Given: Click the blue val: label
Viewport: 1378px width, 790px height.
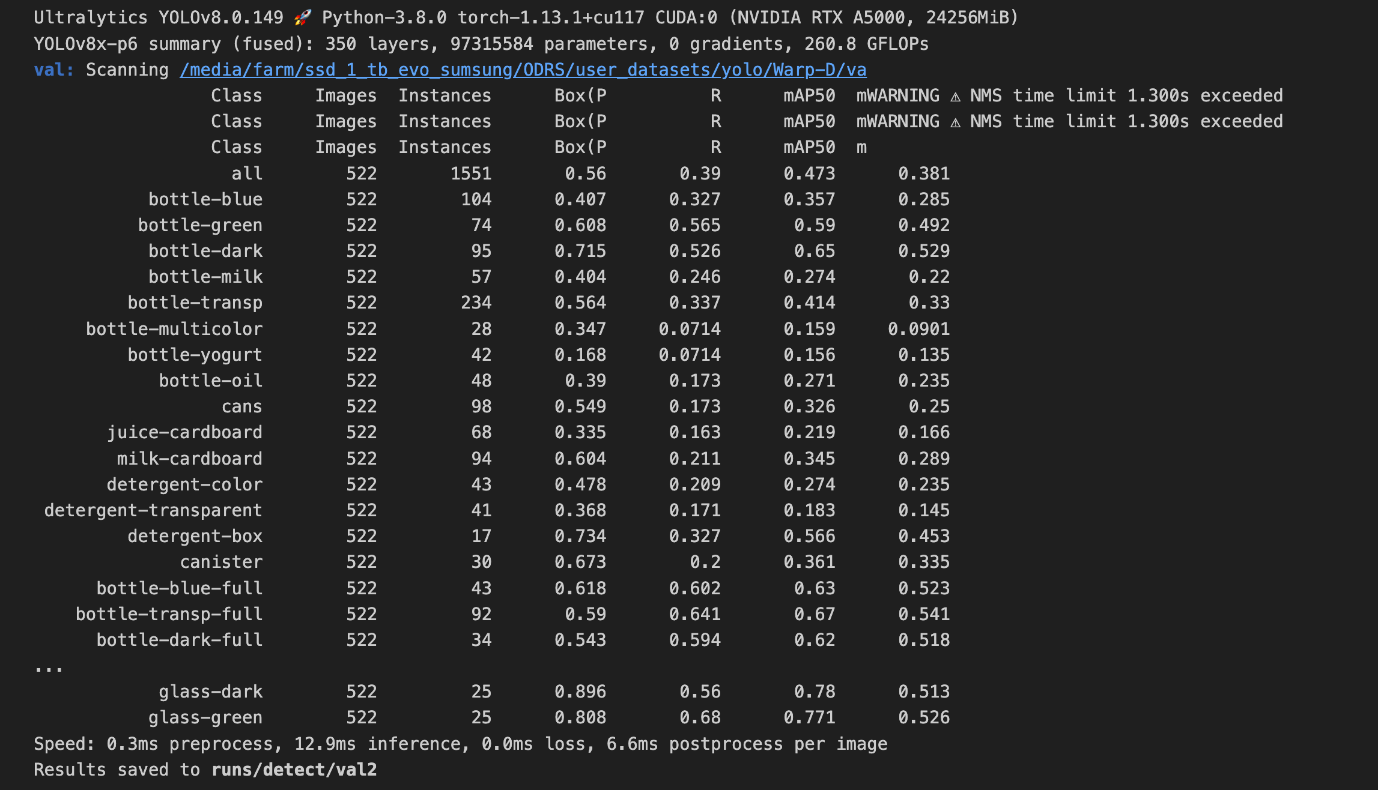Looking at the screenshot, I should [x=53, y=70].
